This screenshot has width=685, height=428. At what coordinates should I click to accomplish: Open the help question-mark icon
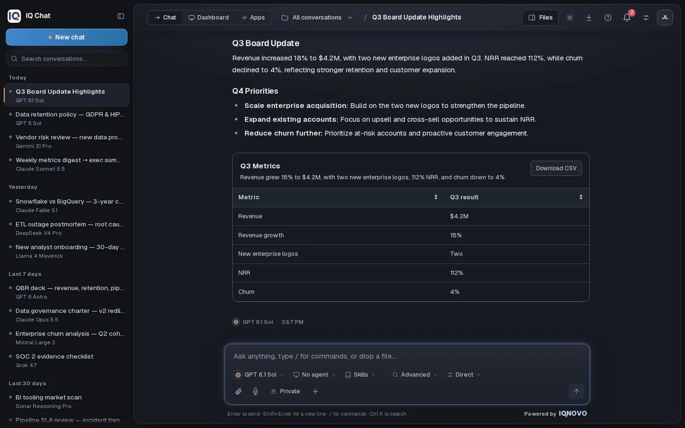[608, 18]
